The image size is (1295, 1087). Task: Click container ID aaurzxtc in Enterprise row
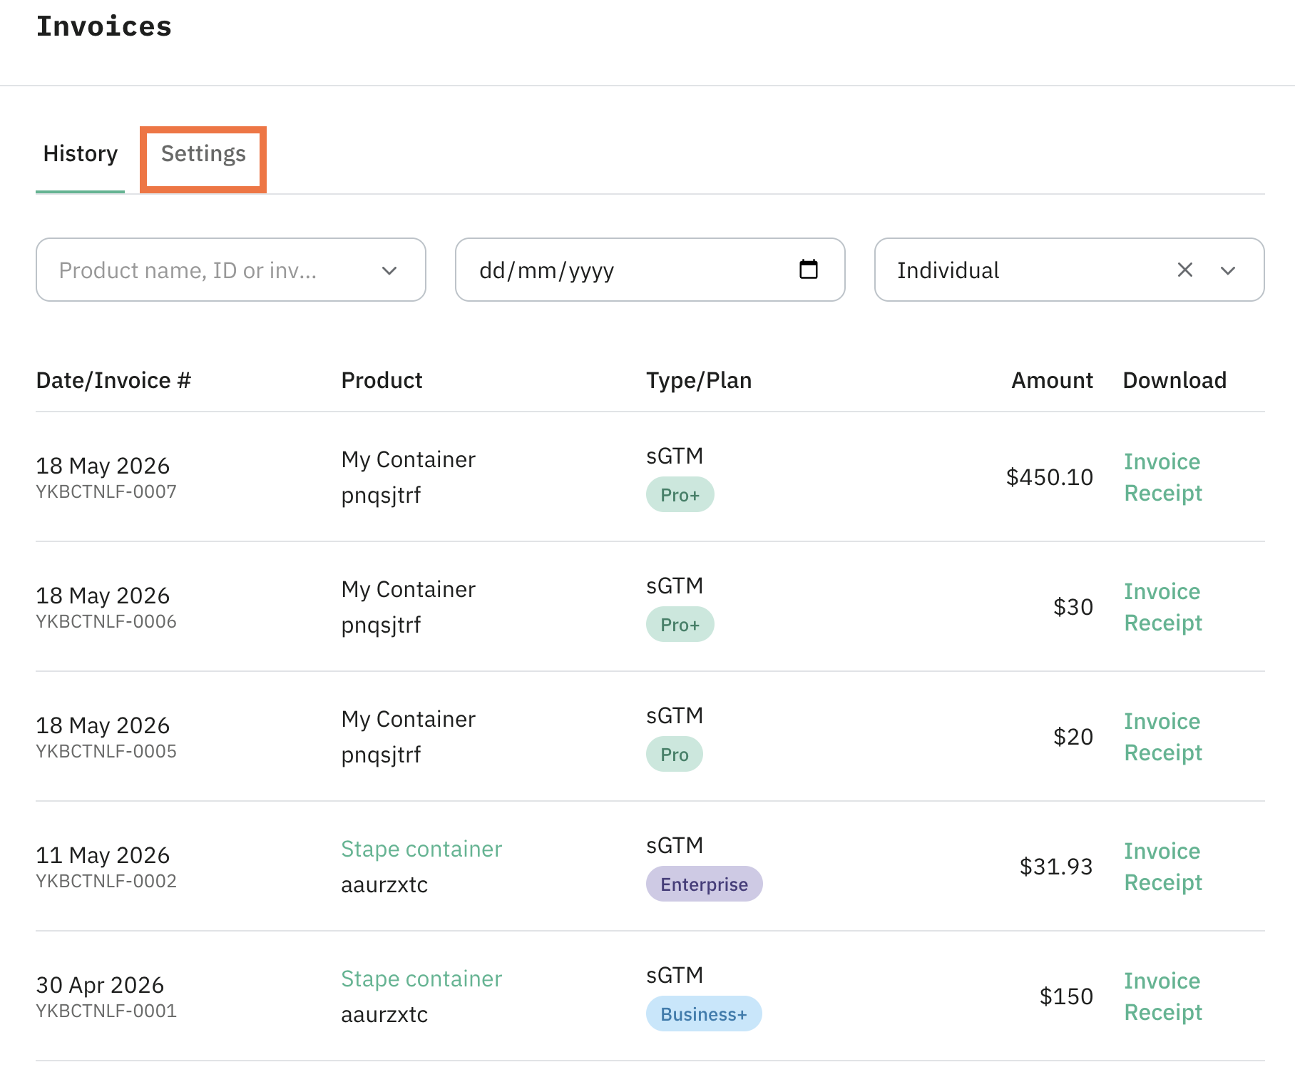(x=384, y=884)
